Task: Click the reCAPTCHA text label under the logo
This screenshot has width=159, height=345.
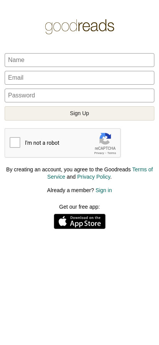Action: 105,149
